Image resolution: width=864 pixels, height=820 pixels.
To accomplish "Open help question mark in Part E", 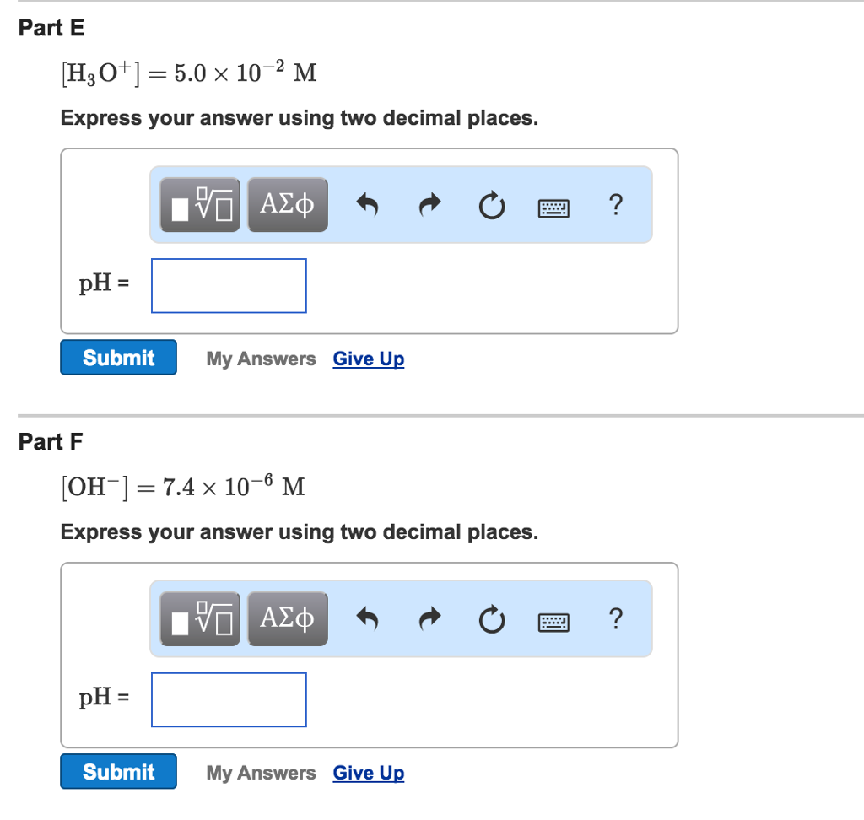I will (616, 204).
